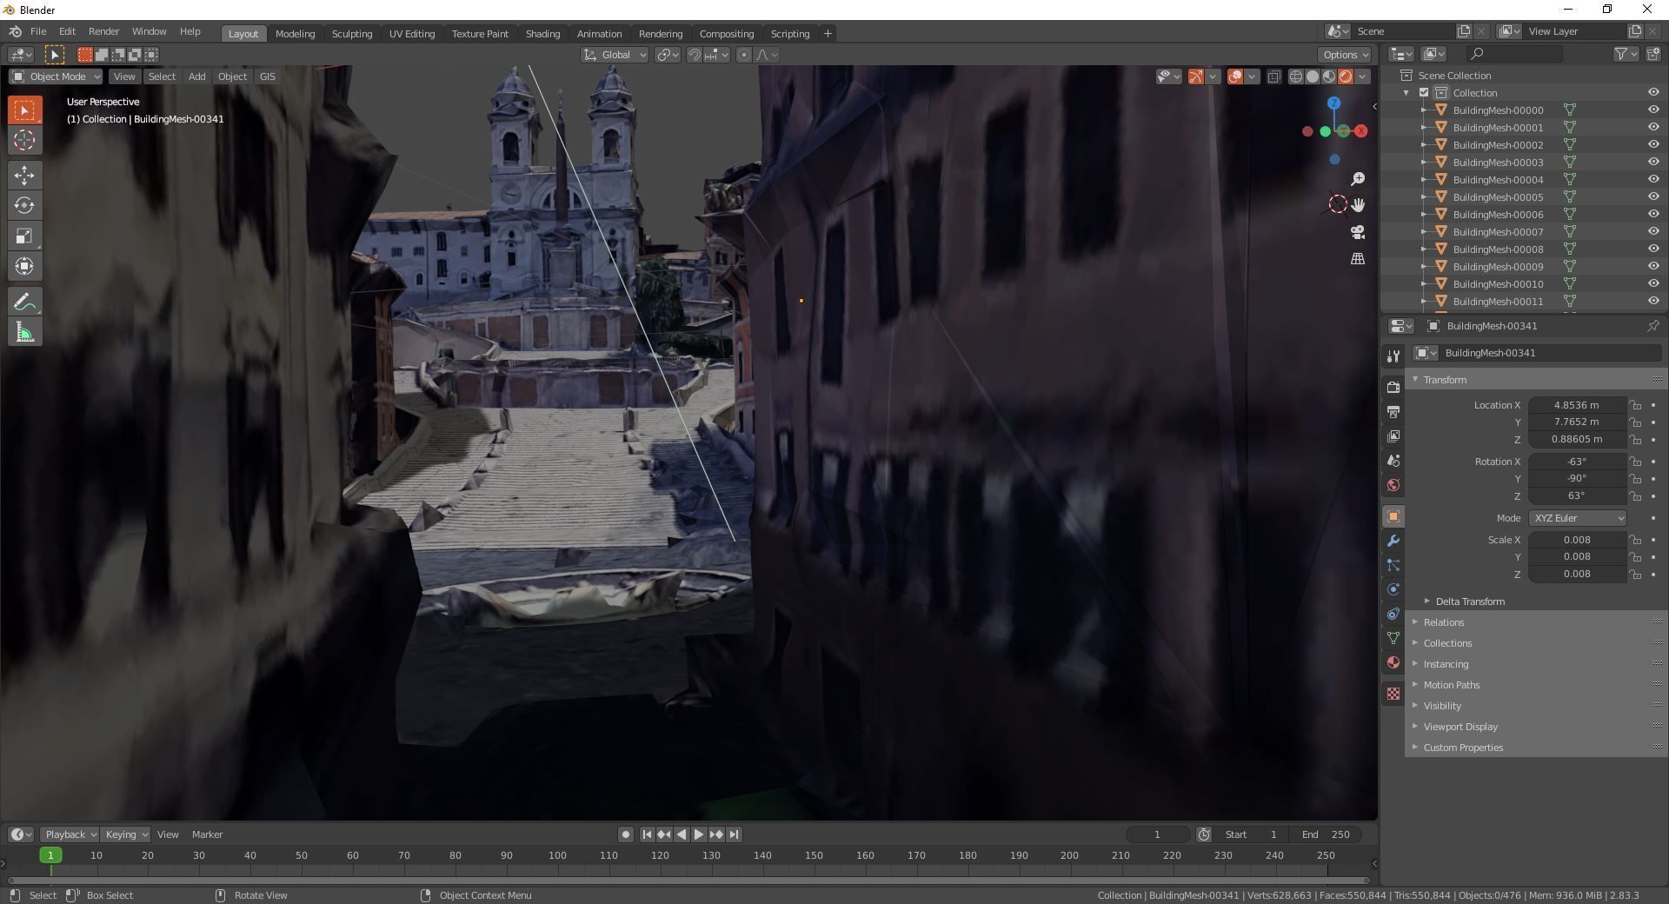Open the Render menu
1669x904 pixels.
103,31
